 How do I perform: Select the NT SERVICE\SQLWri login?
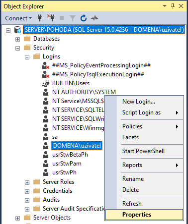[x=78, y=119]
